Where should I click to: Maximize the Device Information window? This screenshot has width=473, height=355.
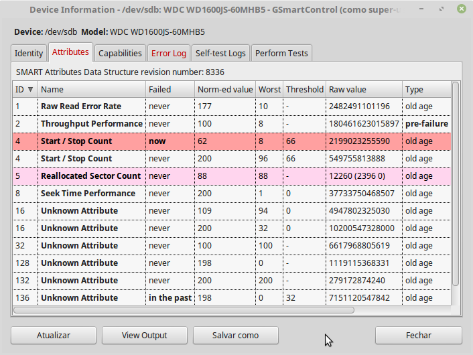click(x=442, y=9)
